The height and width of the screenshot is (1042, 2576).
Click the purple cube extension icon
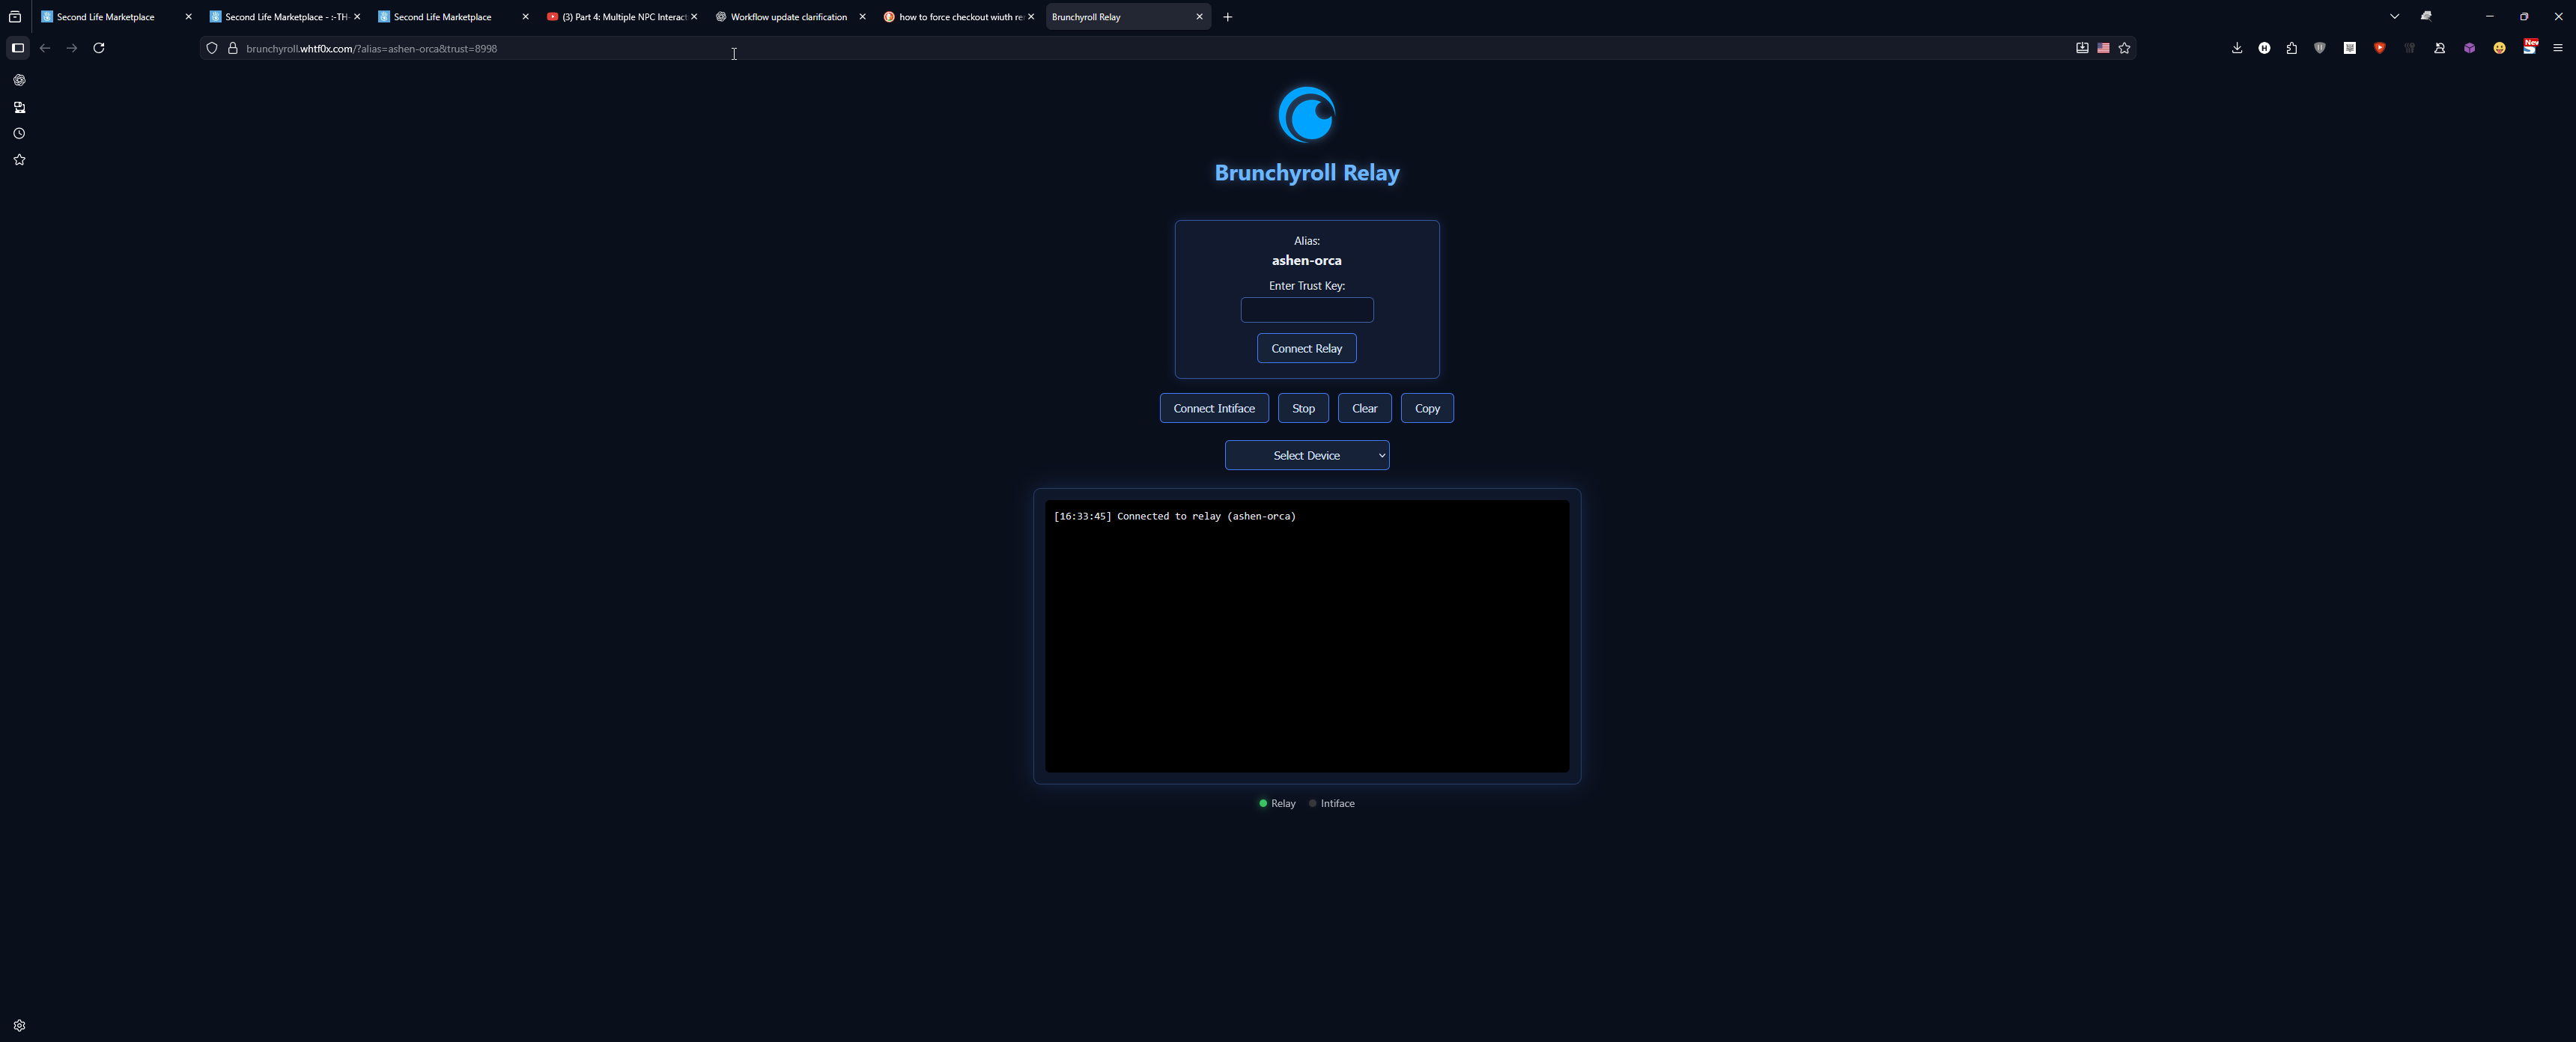[x=2469, y=48]
